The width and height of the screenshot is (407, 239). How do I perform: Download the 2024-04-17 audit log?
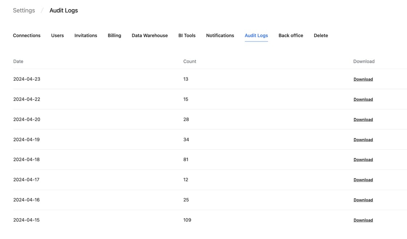(363, 180)
